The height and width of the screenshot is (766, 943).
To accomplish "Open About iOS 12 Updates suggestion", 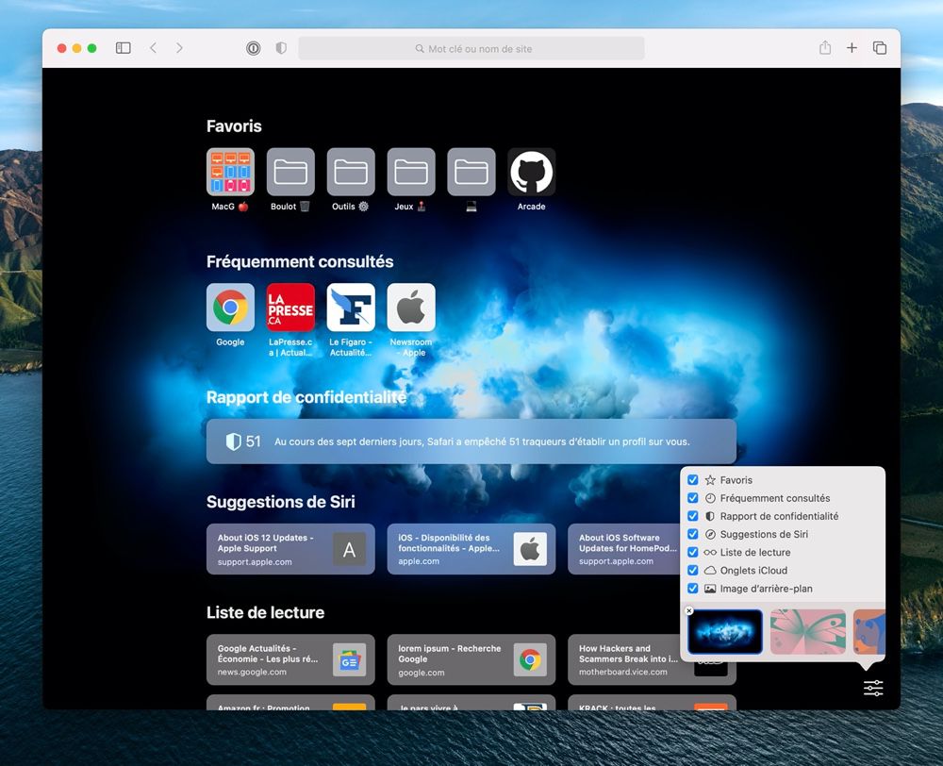I will tap(290, 549).
